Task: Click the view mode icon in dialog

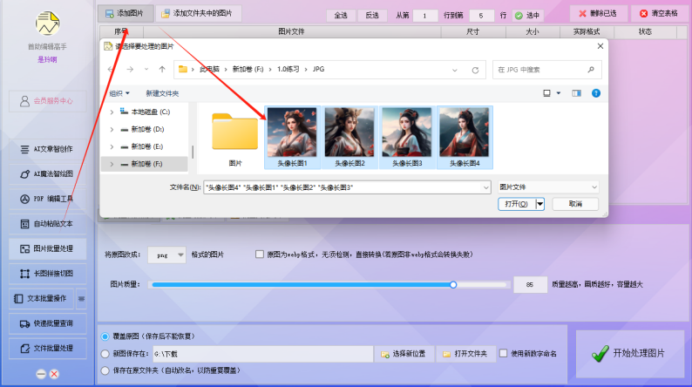Action: (x=546, y=93)
